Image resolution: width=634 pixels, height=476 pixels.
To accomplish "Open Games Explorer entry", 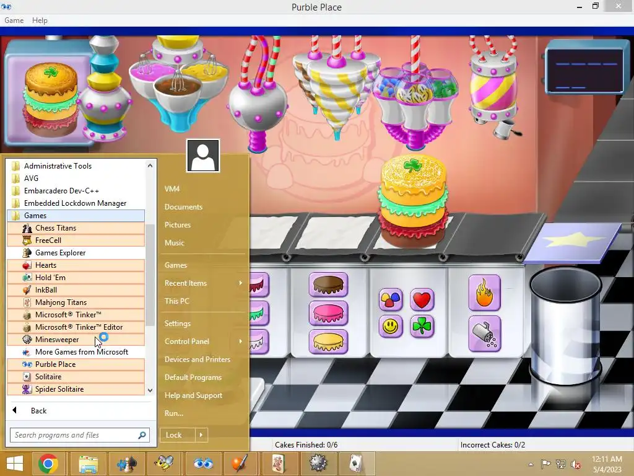I will pos(76,253).
